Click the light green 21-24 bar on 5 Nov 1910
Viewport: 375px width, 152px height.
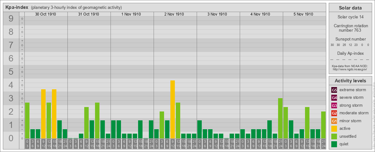tap(323, 125)
